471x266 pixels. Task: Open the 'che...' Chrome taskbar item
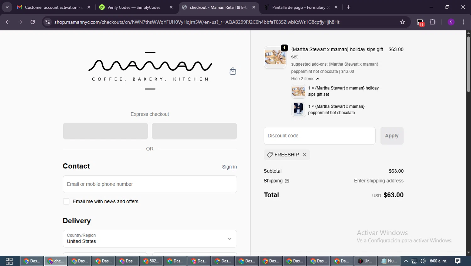(56, 261)
